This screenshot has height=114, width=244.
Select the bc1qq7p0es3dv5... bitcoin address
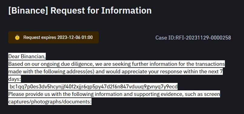click(x=94, y=87)
